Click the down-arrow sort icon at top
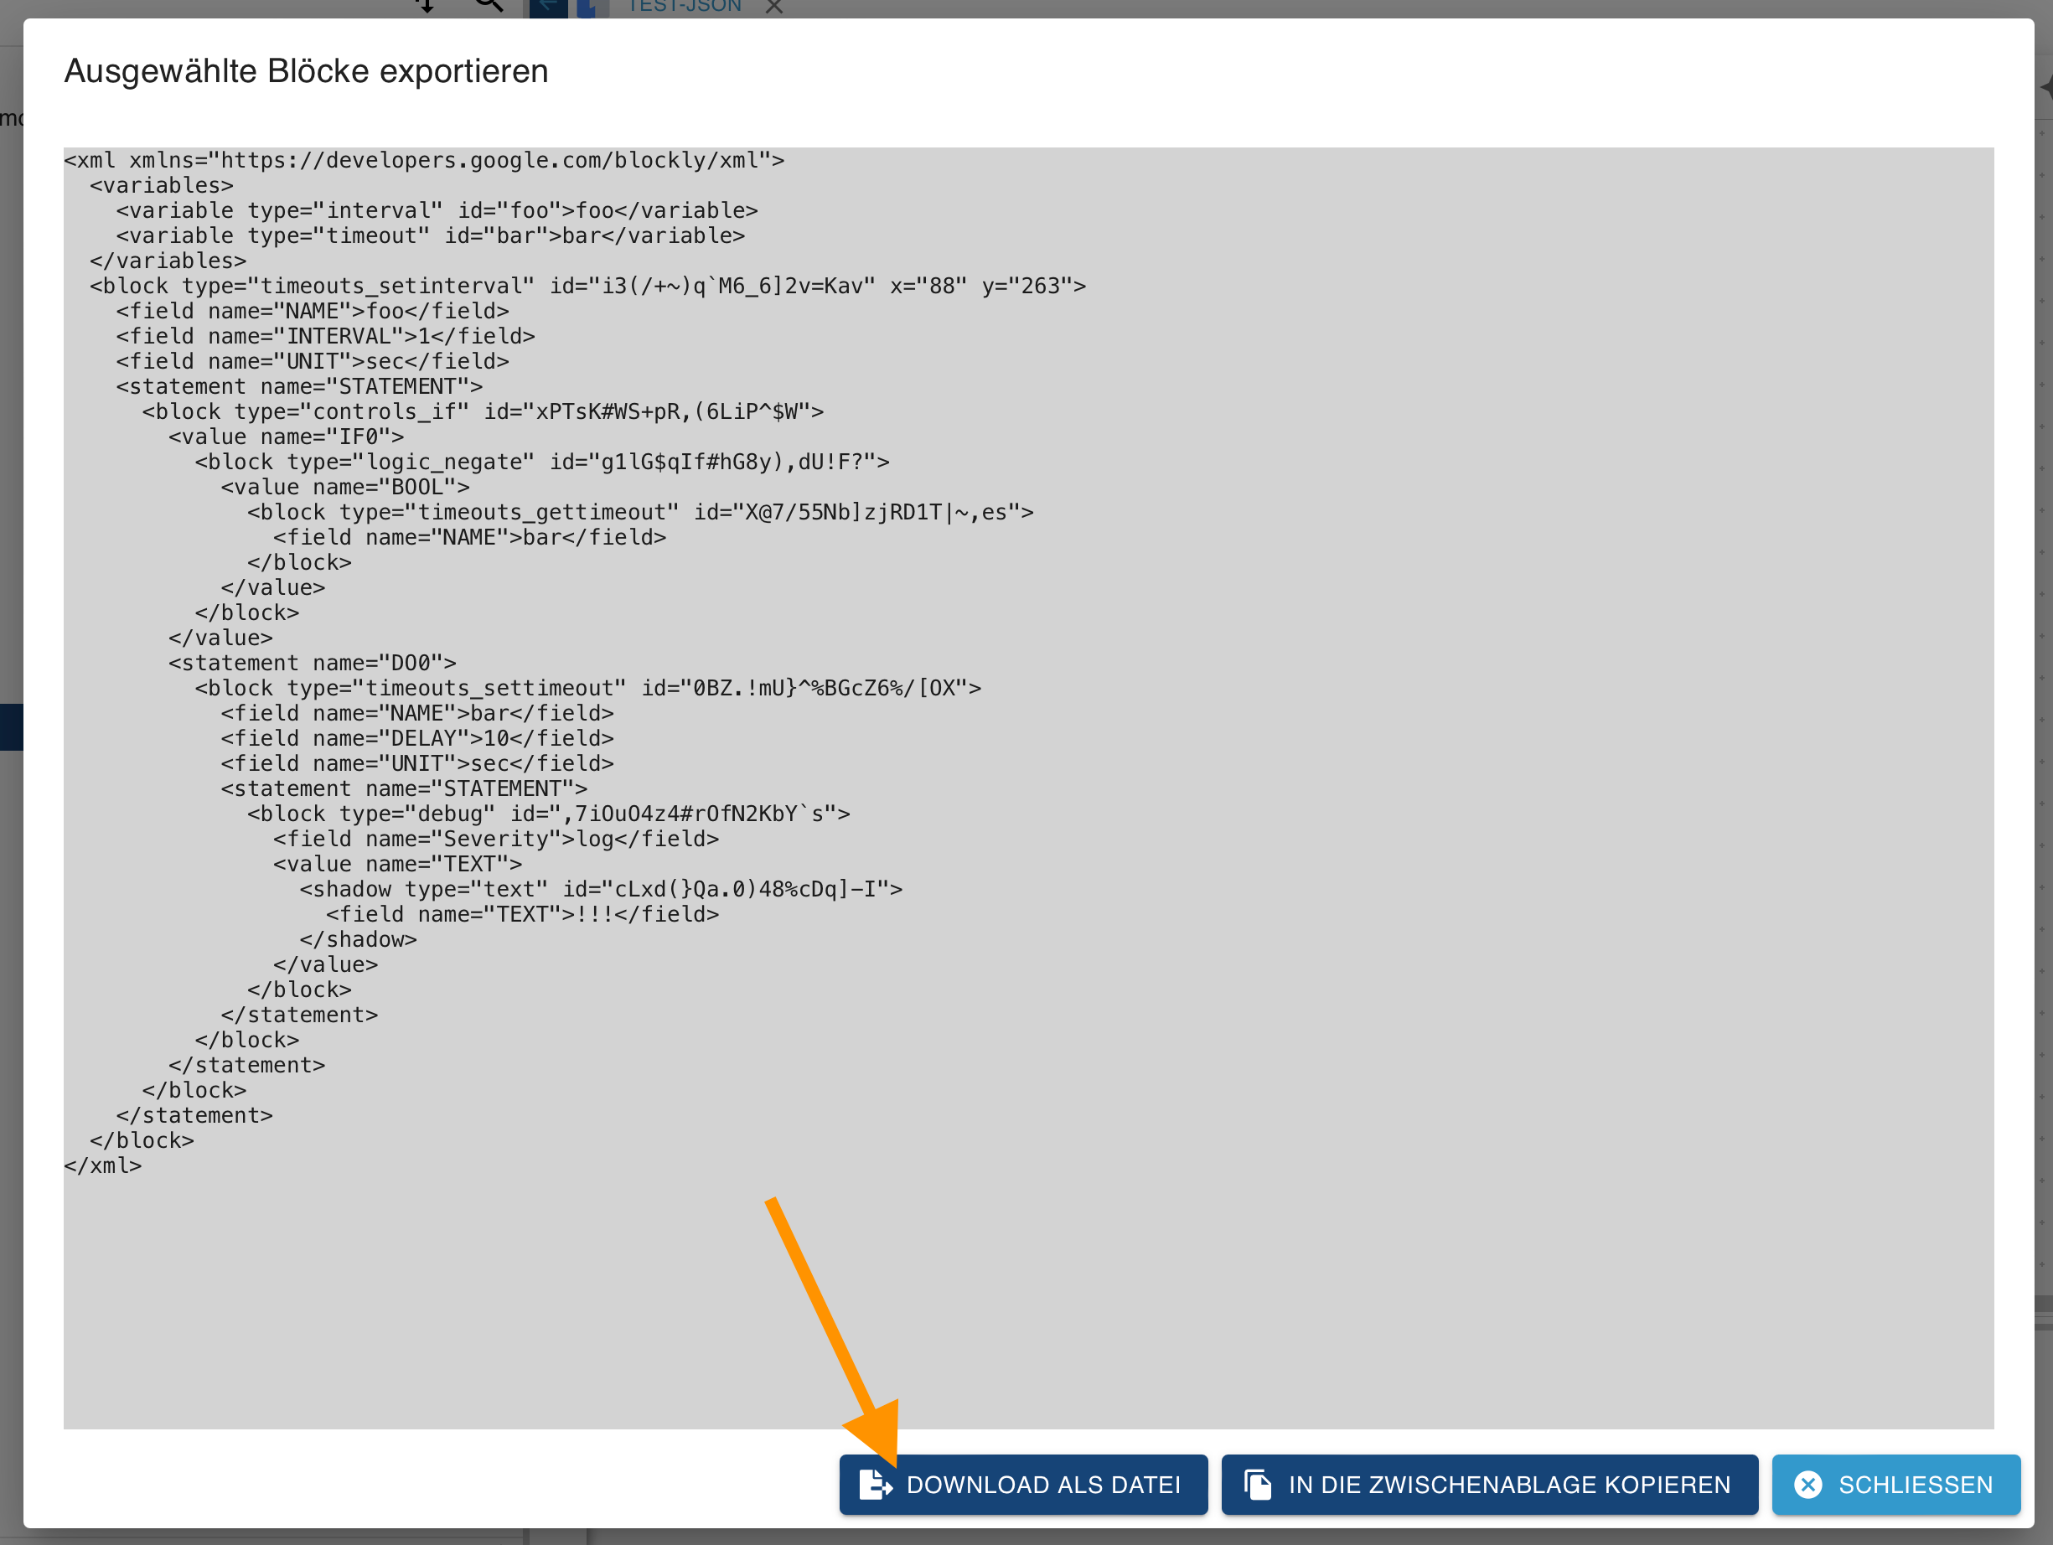Viewport: 2053px width, 1545px height. 425,7
